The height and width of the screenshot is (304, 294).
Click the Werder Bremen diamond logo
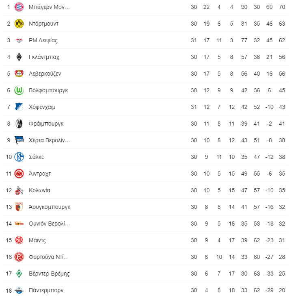19,274
